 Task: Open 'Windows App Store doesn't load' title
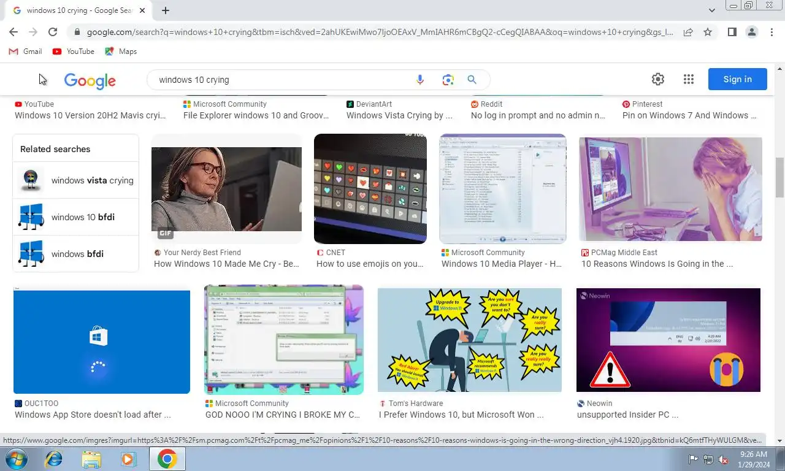click(x=93, y=415)
